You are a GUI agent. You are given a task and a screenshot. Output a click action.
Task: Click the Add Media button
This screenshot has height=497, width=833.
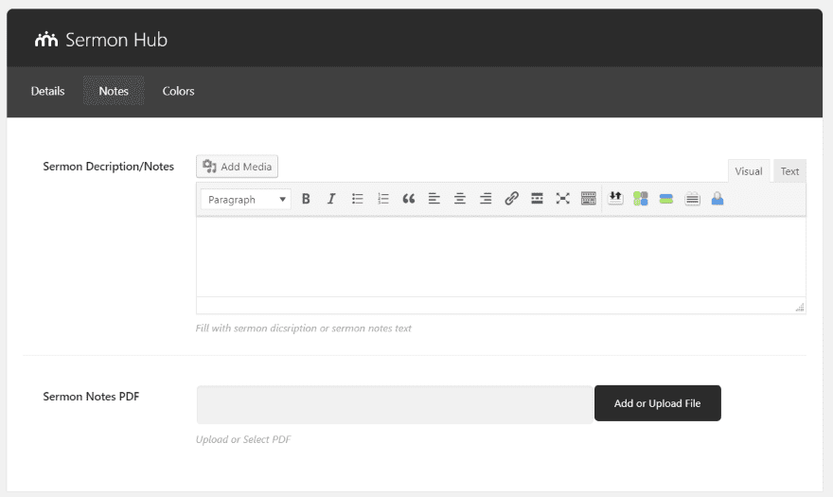(x=238, y=167)
